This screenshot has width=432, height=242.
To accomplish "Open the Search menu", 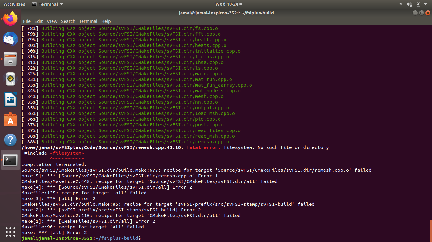I will [x=68, y=21].
